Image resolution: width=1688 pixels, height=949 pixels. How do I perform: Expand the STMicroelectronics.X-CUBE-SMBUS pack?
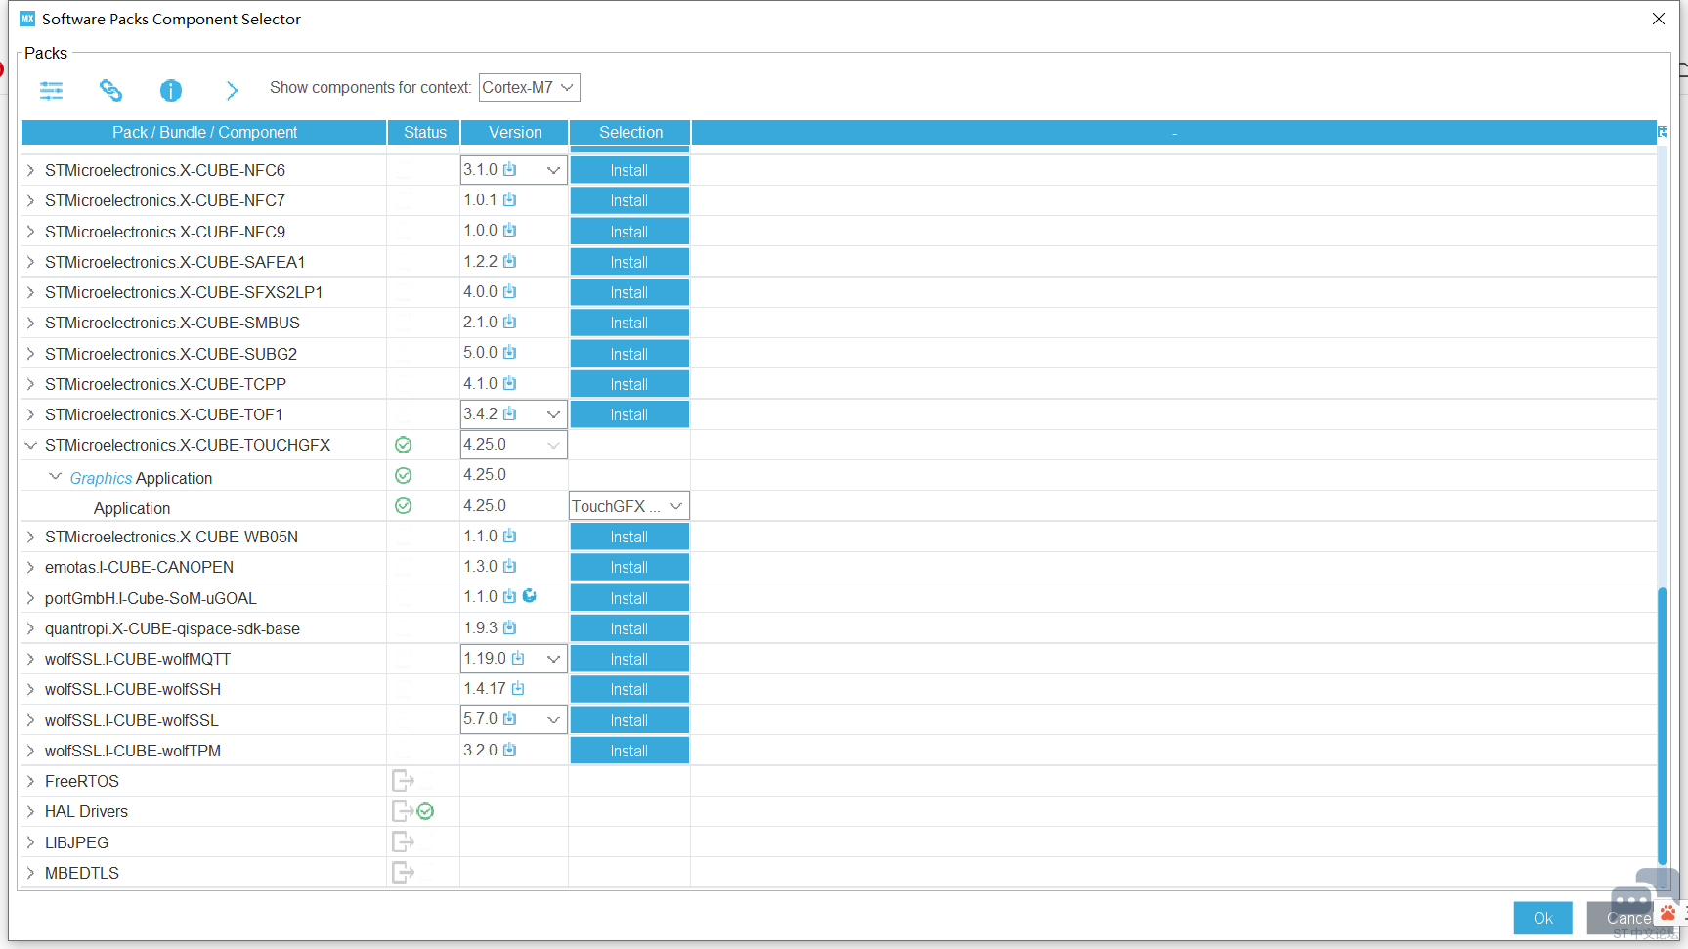(31, 323)
